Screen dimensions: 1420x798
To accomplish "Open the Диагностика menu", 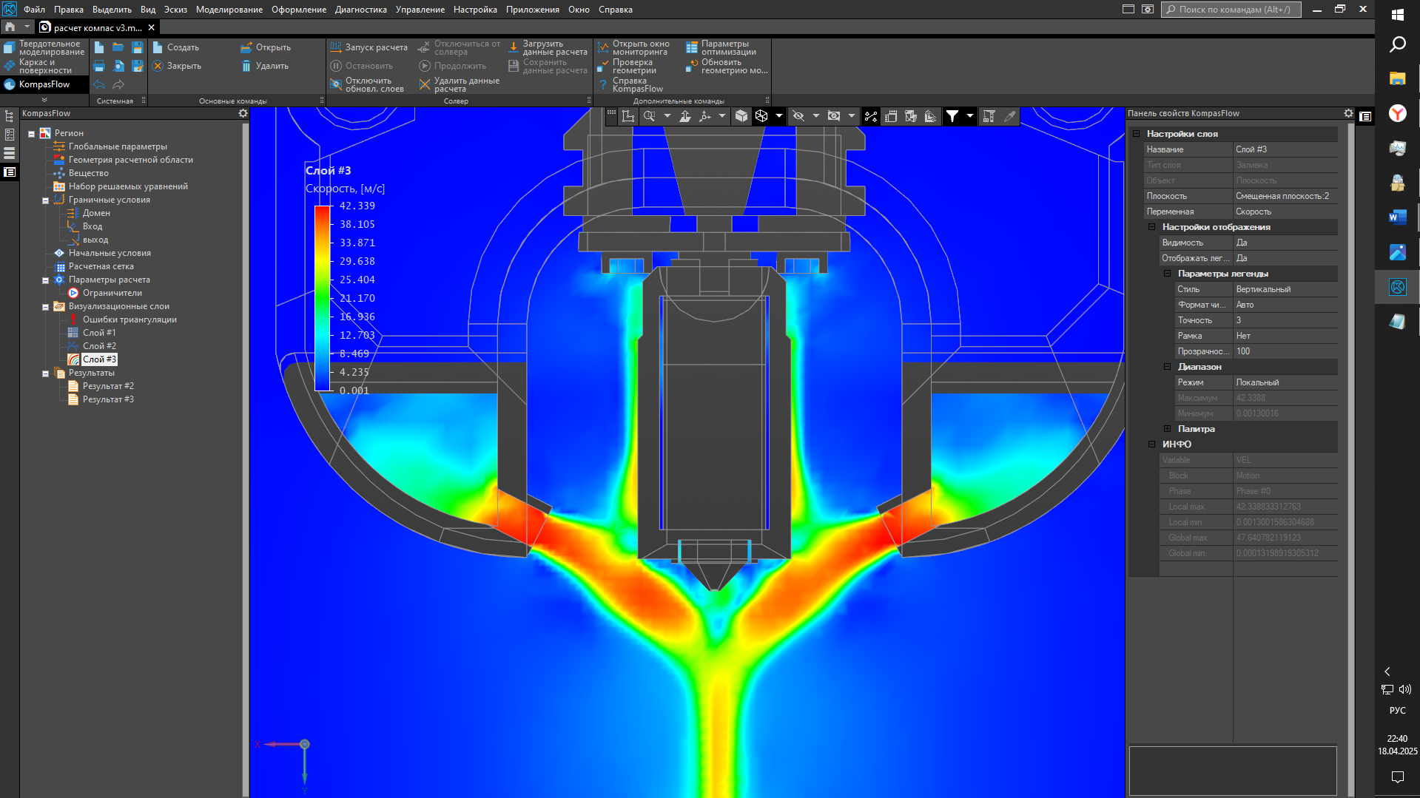I will 360,10.
